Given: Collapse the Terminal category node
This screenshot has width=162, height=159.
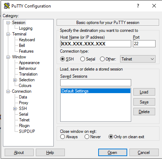Looking at the screenshot, I should 8,34.
